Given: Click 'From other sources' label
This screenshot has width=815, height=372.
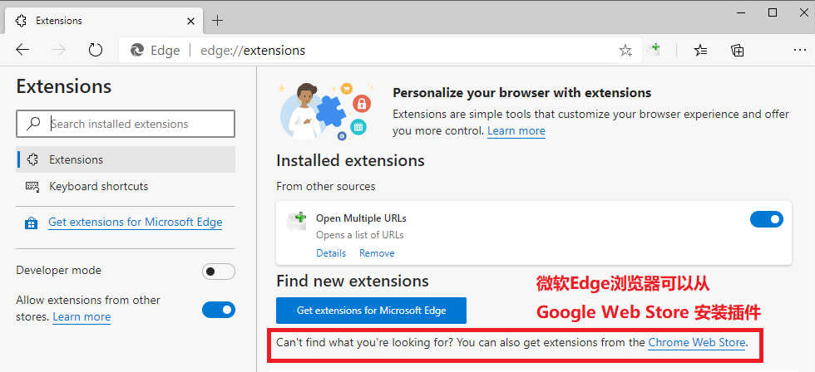Looking at the screenshot, I should [325, 186].
